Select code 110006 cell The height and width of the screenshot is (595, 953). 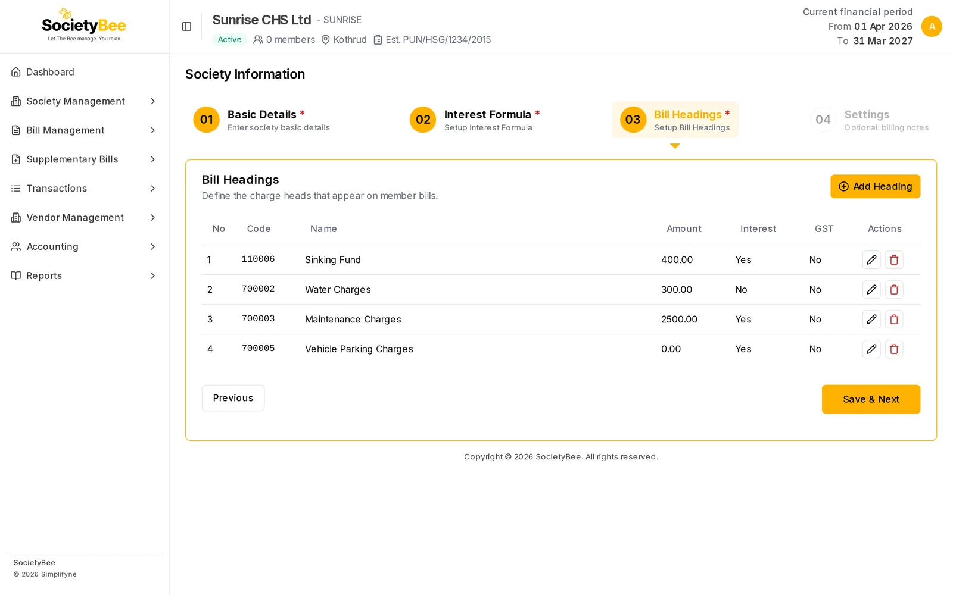click(258, 259)
